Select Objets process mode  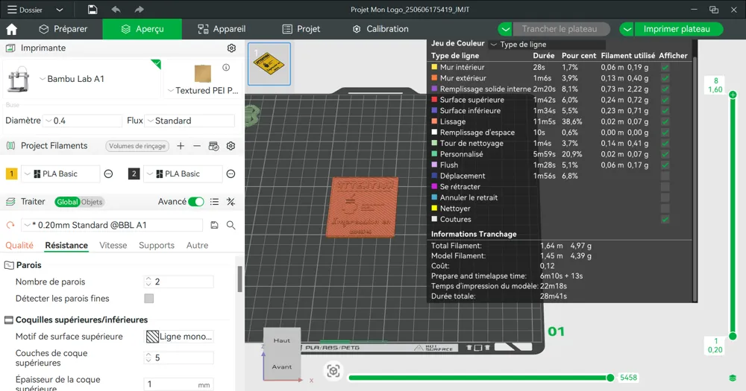tap(92, 202)
